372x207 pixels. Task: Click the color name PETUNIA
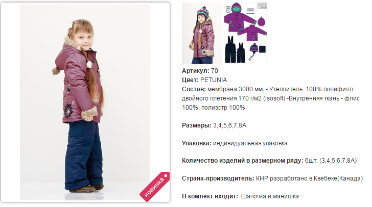(x=214, y=80)
